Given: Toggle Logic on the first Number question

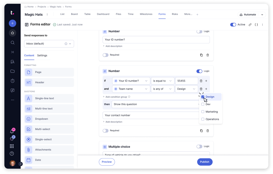Looking at the screenshot, I should pos(199,32).
